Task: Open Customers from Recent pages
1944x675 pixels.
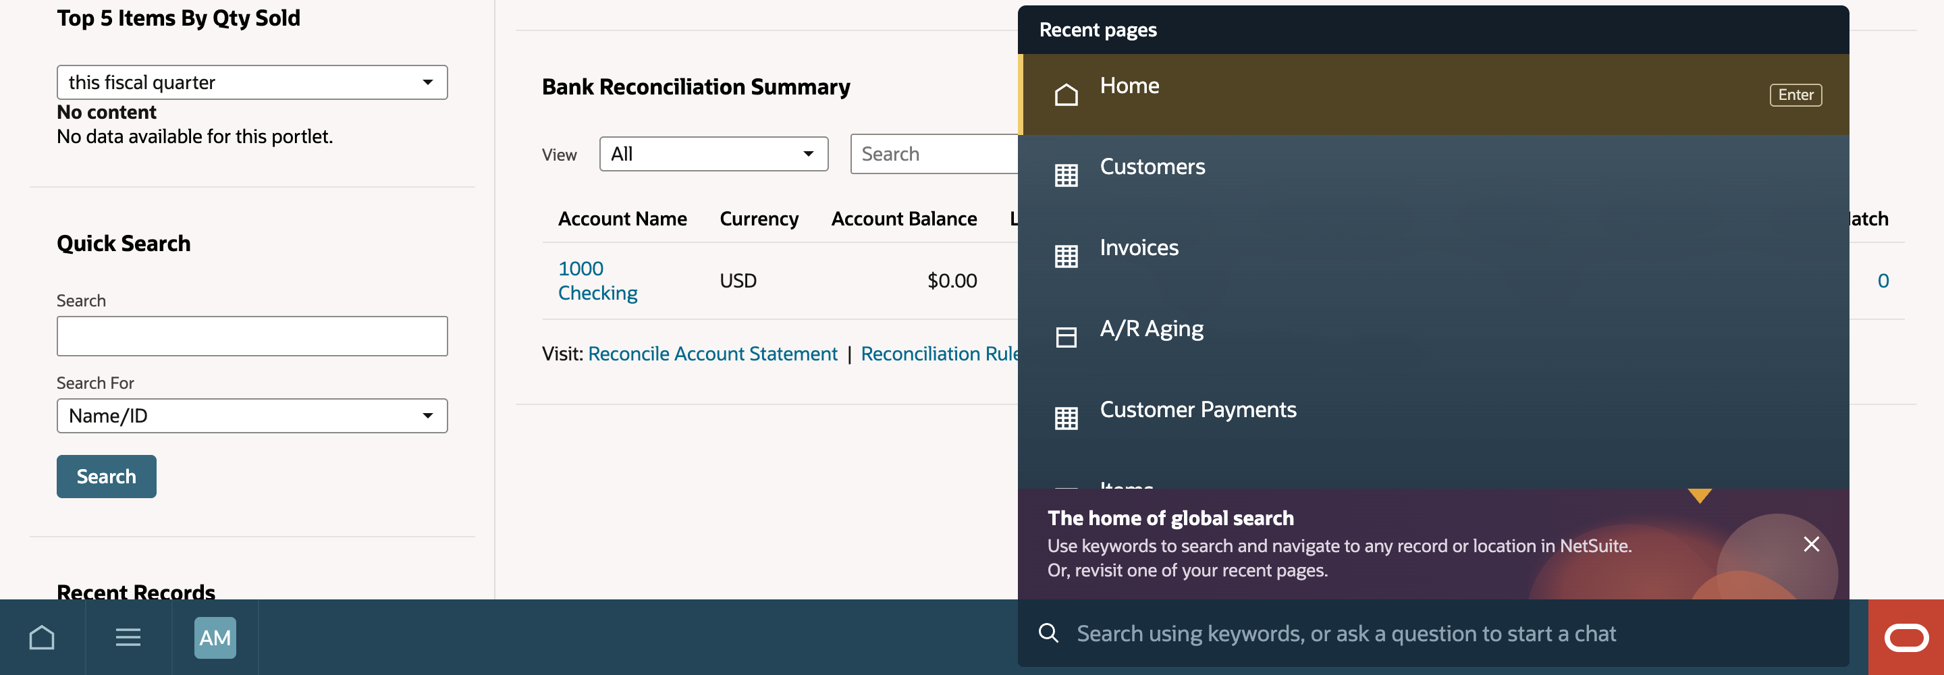Action: coord(1433,175)
